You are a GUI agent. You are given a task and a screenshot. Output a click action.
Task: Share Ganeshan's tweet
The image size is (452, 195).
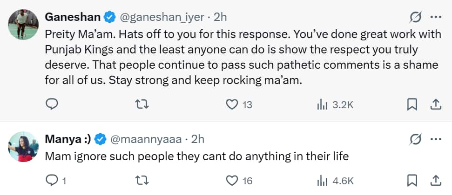point(435,105)
